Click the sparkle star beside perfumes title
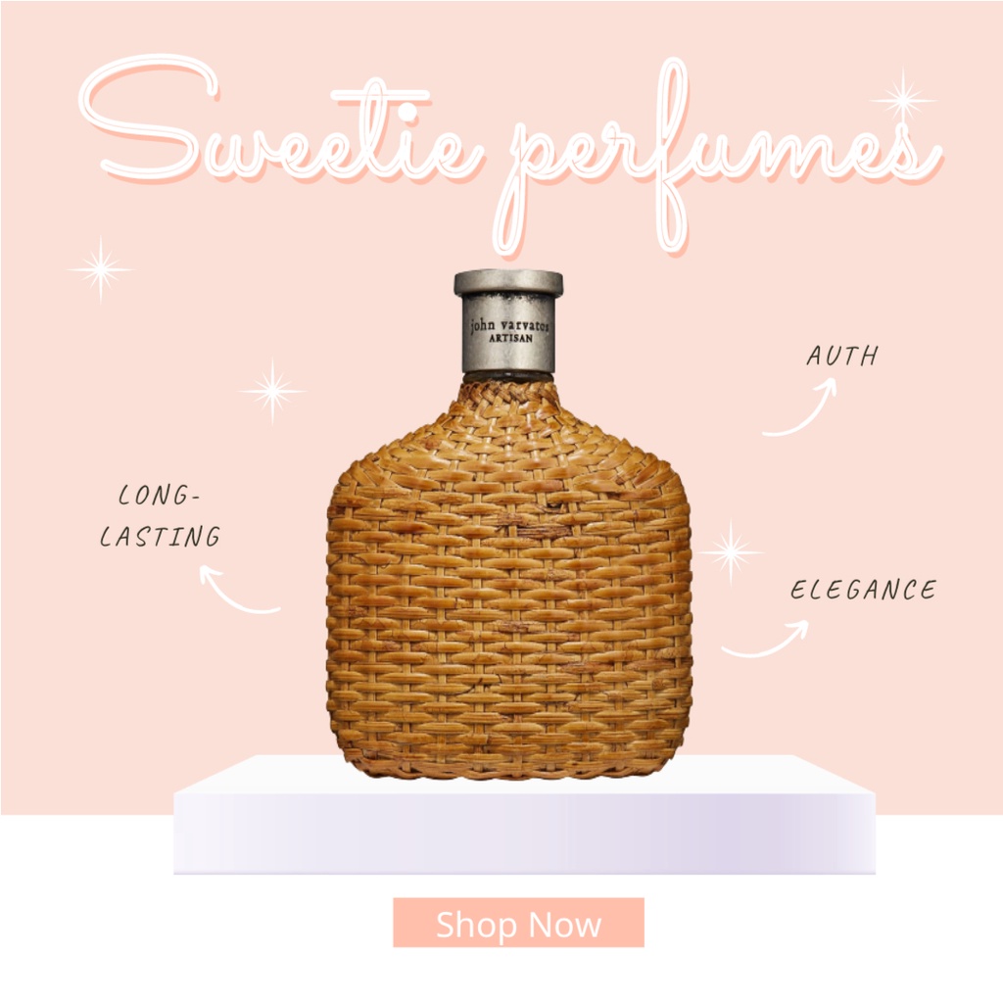This screenshot has width=1003, height=1003. 903,99
